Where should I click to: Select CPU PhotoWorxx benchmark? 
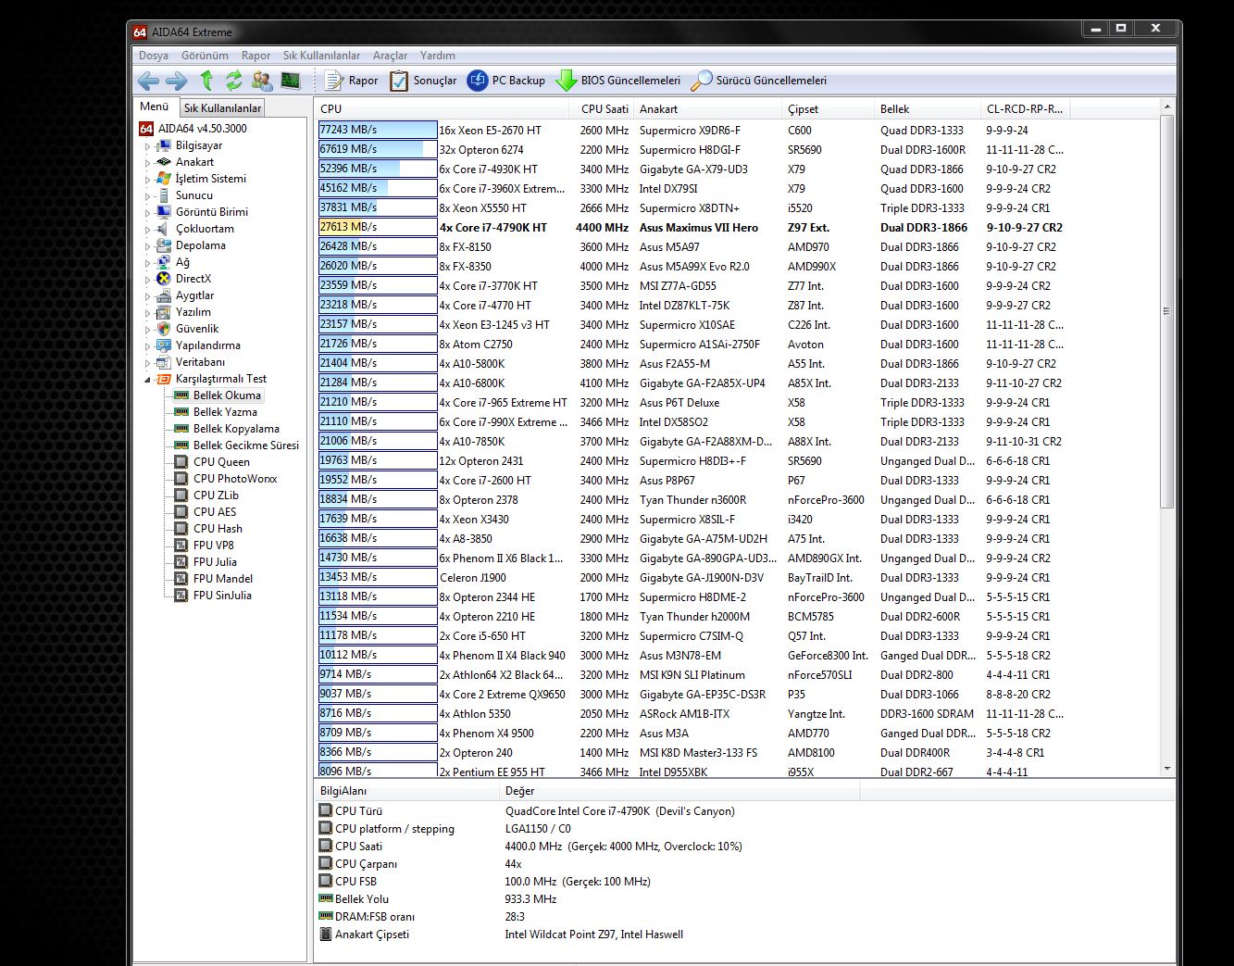(x=235, y=479)
